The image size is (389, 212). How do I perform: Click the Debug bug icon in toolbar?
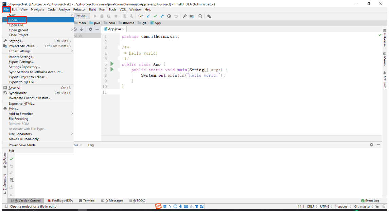[x=102, y=16]
